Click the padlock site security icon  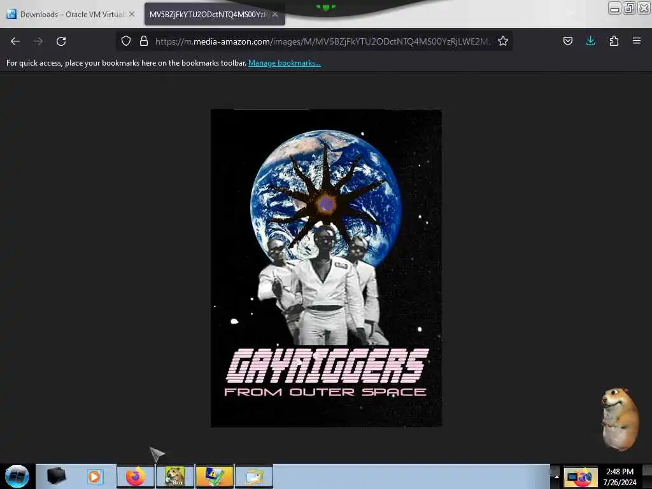pyautogui.click(x=144, y=41)
